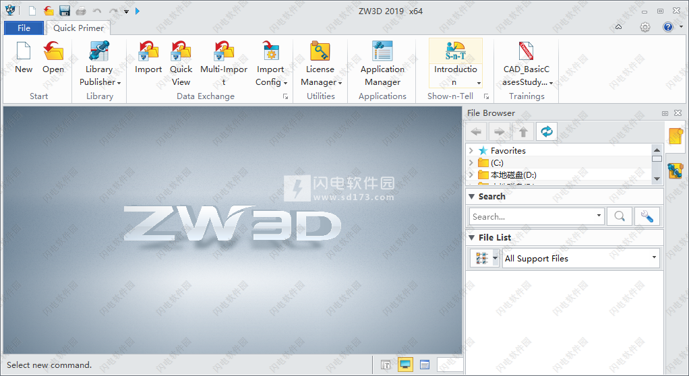Collapse the ribbon with the up chevron

(x=618, y=27)
